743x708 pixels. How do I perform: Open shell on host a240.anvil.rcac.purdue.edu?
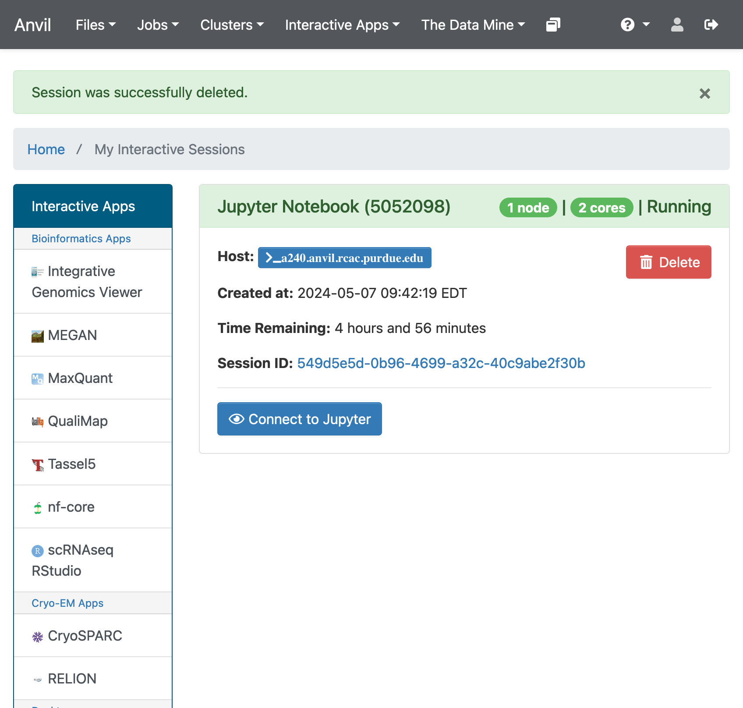pos(344,258)
